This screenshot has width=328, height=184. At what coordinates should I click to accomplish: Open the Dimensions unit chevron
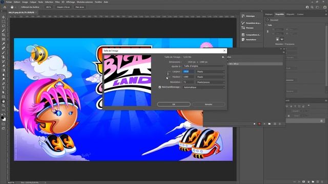[184, 62]
